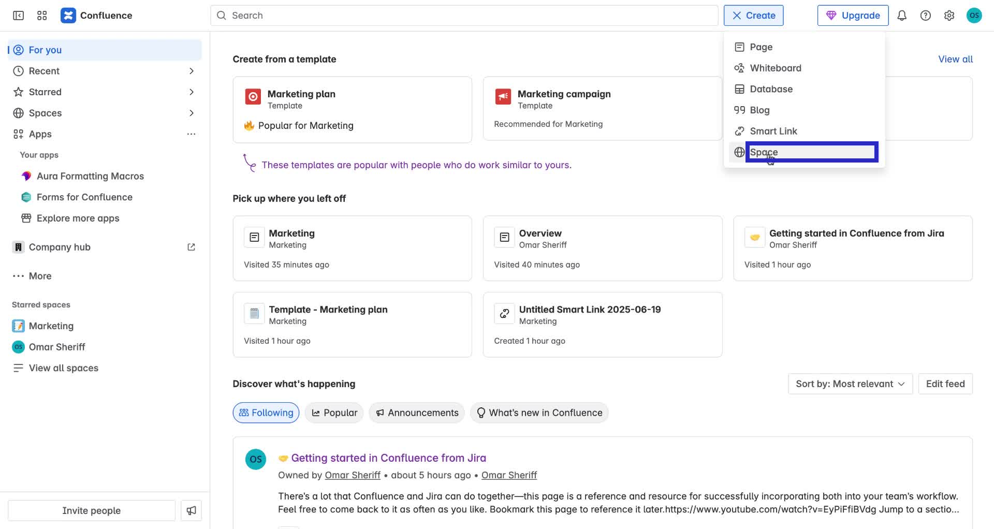
Task: Select the Announcements feed filter
Action: pos(416,413)
